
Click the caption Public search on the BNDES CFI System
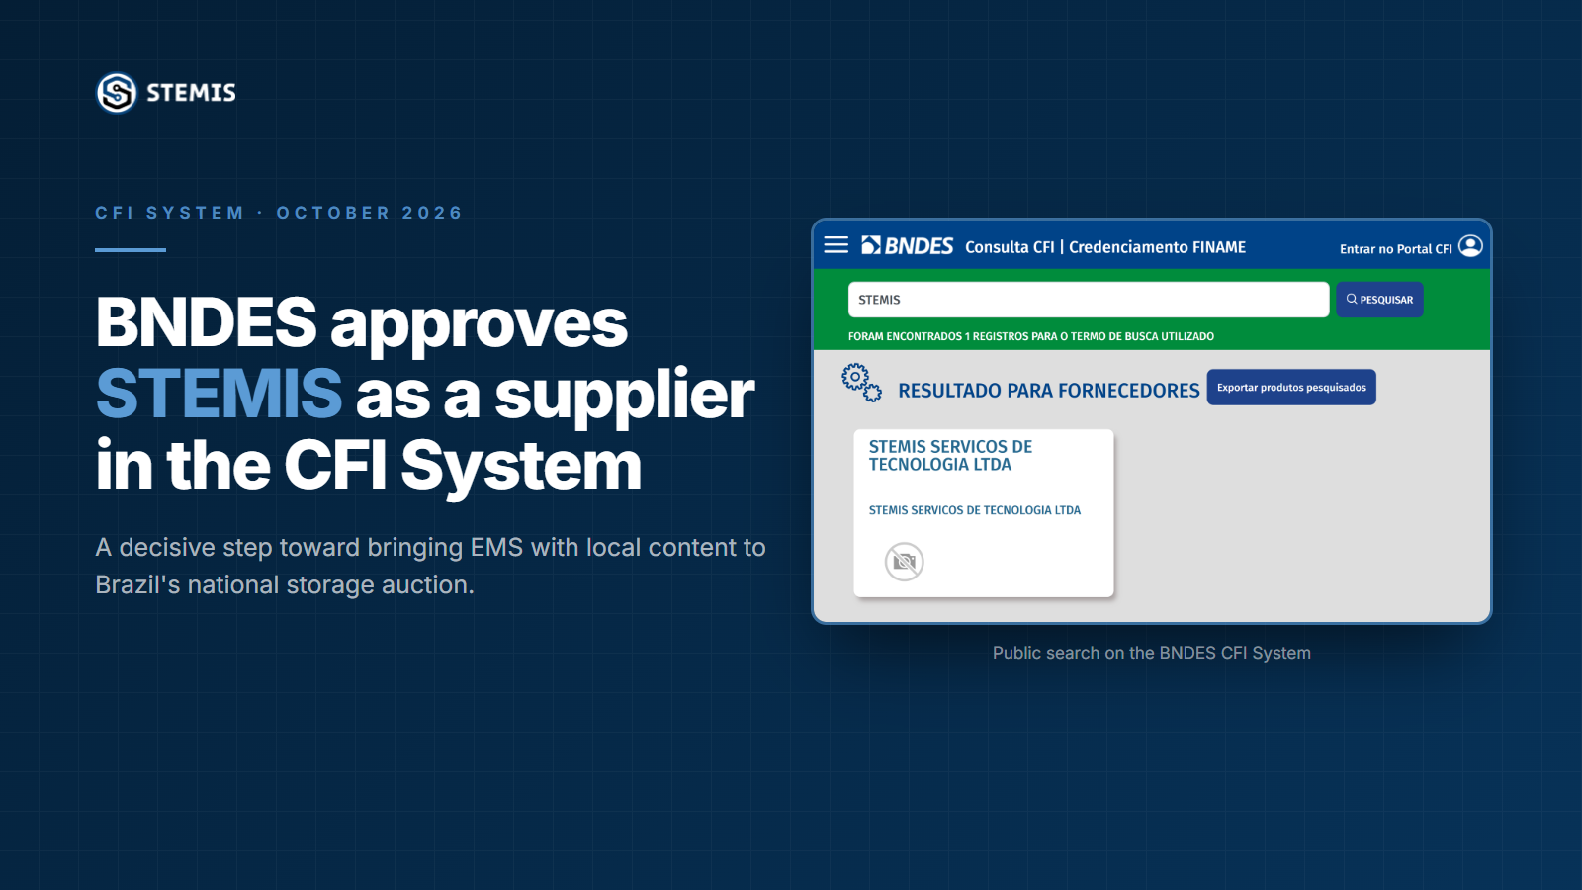click(x=1151, y=653)
